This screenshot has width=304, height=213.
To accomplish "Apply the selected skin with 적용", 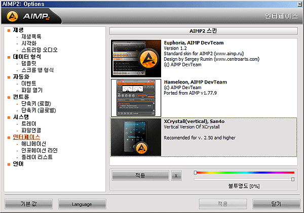I will coord(140,176).
